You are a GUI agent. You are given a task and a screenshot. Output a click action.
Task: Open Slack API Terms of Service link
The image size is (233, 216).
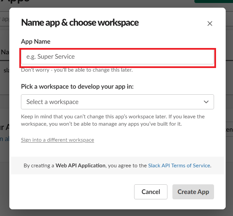coord(179,165)
